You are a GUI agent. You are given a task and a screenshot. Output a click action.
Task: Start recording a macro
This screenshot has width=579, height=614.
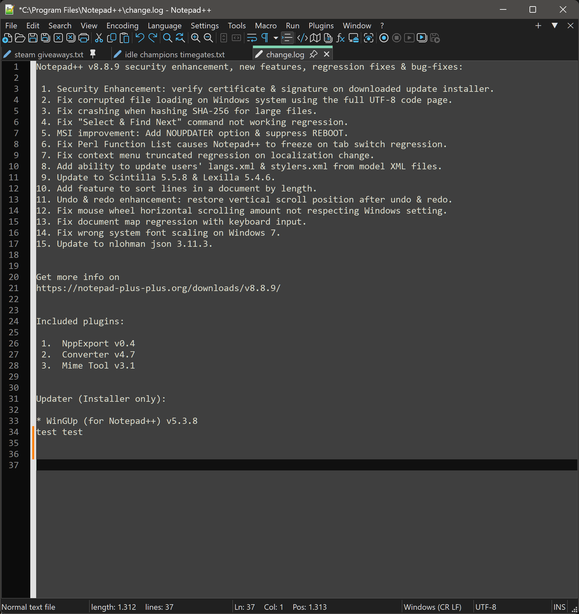[384, 38]
